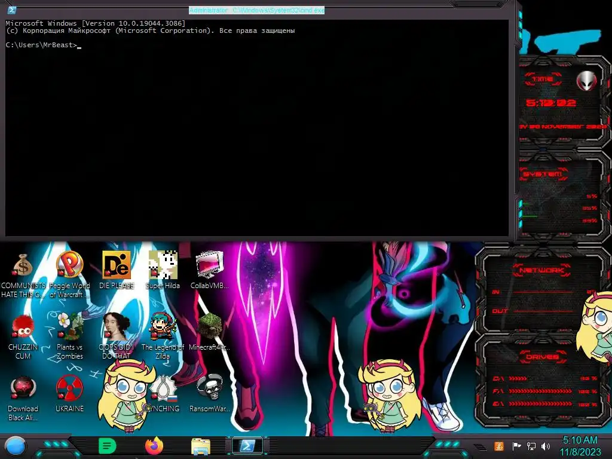Open the green notes app in taskbar
Screen dimensions: 612x459
[108, 446]
